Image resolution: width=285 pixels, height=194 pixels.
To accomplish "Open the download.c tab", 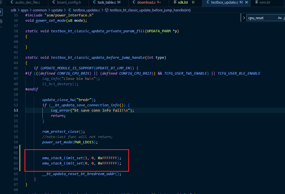I will tap(148, 3).
